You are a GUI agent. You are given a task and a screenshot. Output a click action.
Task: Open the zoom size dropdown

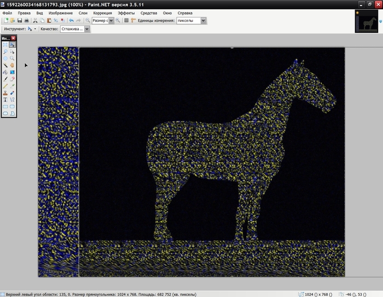(111, 20)
